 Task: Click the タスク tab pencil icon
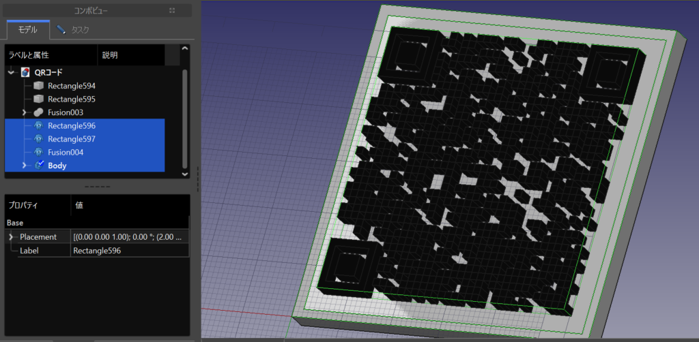pyautogui.click(x=62, y=30)
